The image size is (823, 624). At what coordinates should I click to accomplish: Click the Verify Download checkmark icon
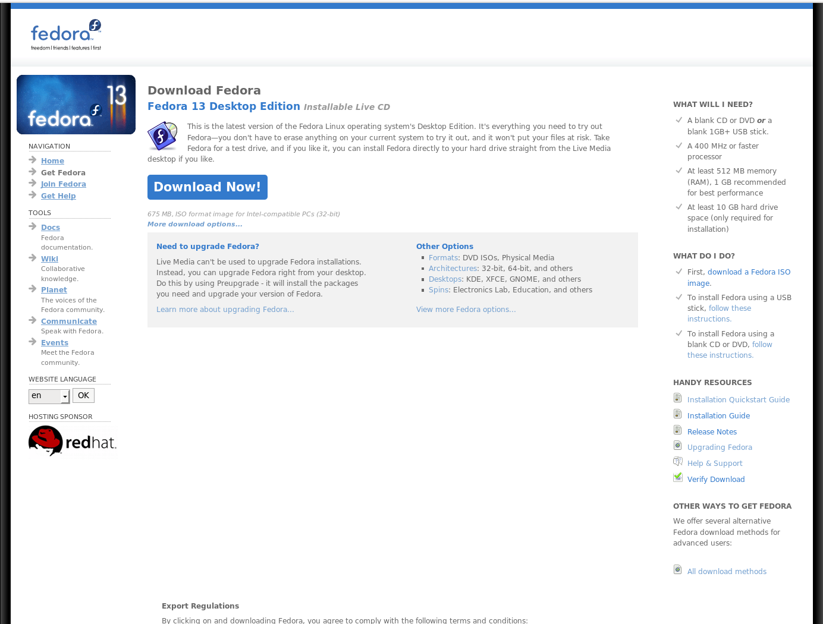click(678, 477)
